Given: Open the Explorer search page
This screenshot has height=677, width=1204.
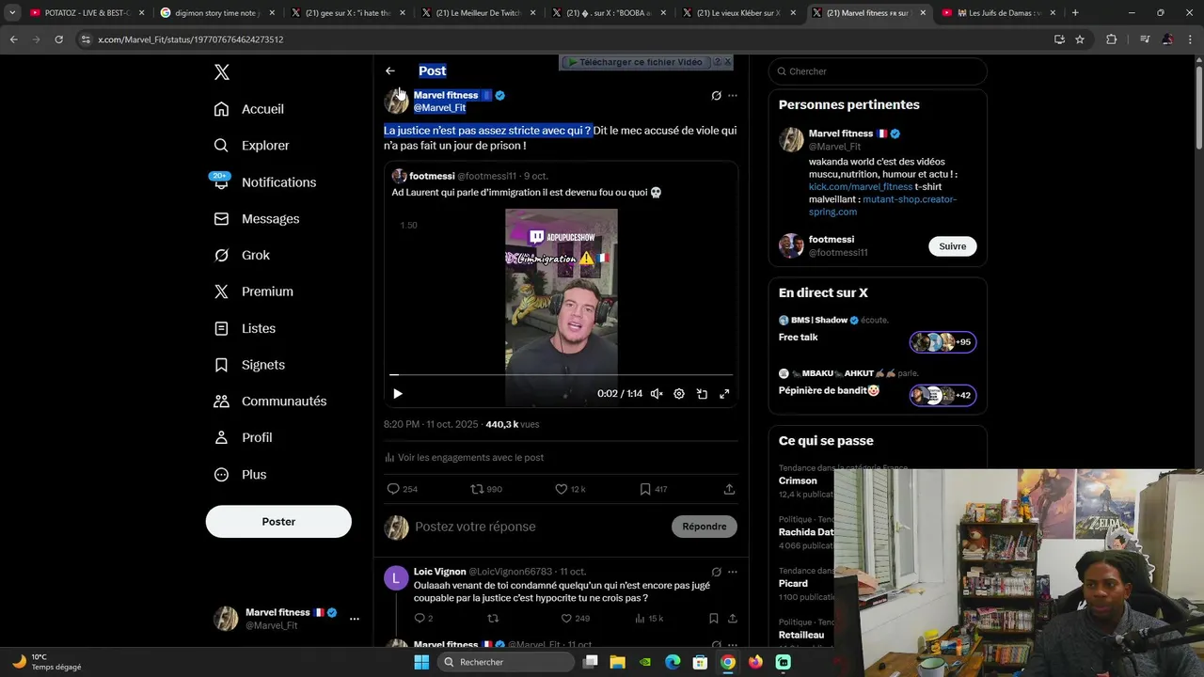Looking at the screenshot, I should [251, 146].
